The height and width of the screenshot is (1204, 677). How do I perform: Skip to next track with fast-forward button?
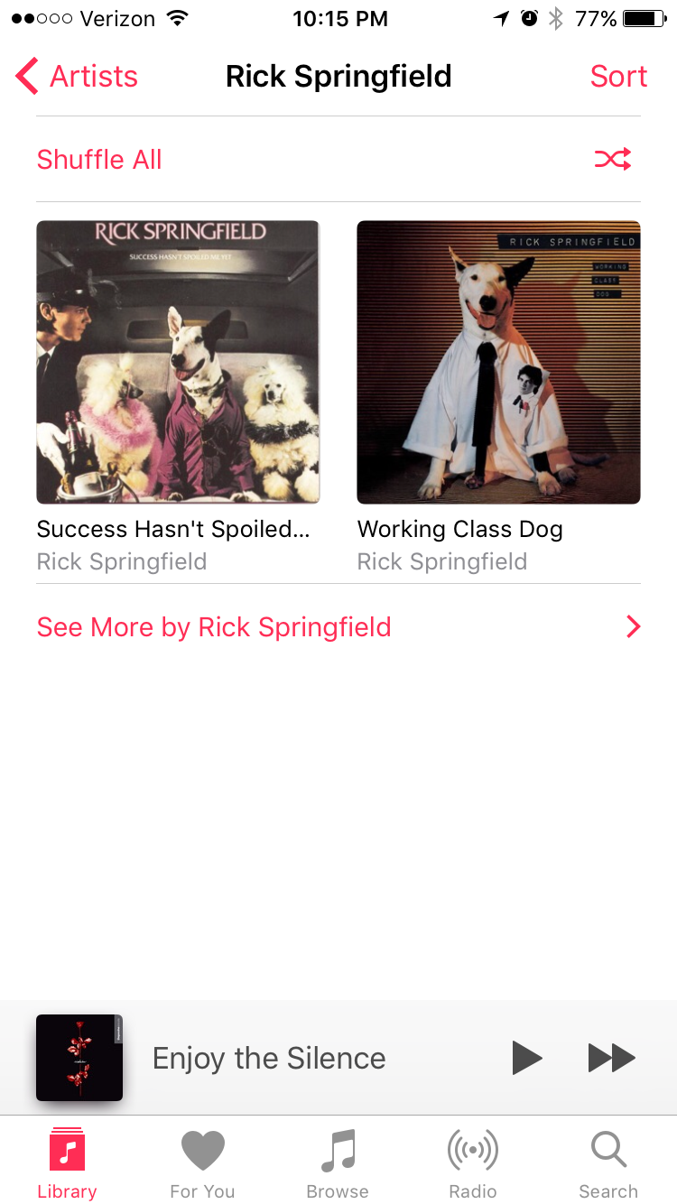tap(612, 1058)
